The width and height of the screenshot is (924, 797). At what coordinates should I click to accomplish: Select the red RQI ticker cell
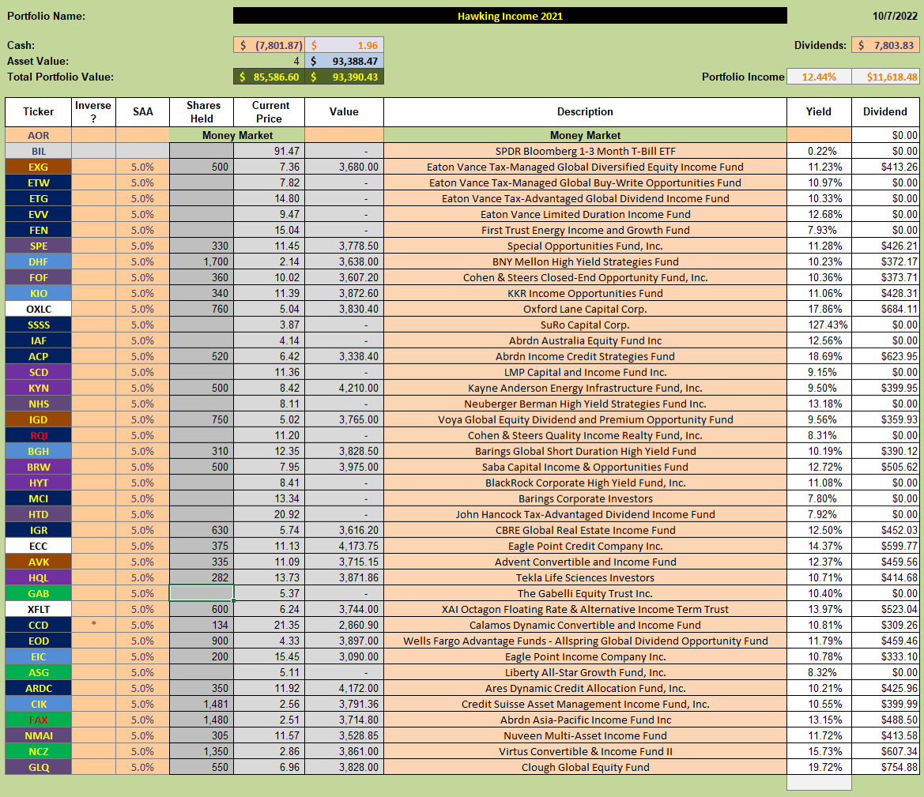coord(38,435)
